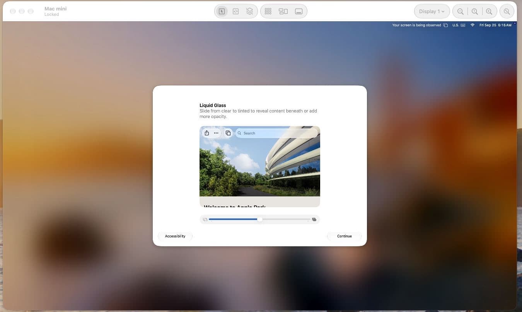Screen dimensions: 522x312
Task: Click the "Mac mini" window title
Action: (x=56, y=9)
